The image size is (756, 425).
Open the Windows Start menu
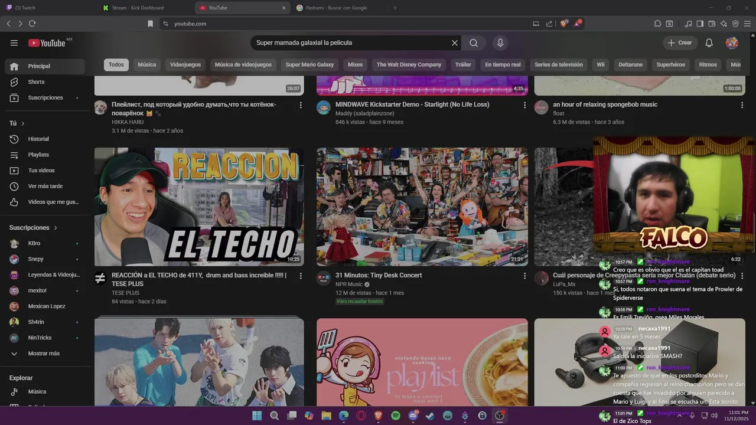pos(257,416)
